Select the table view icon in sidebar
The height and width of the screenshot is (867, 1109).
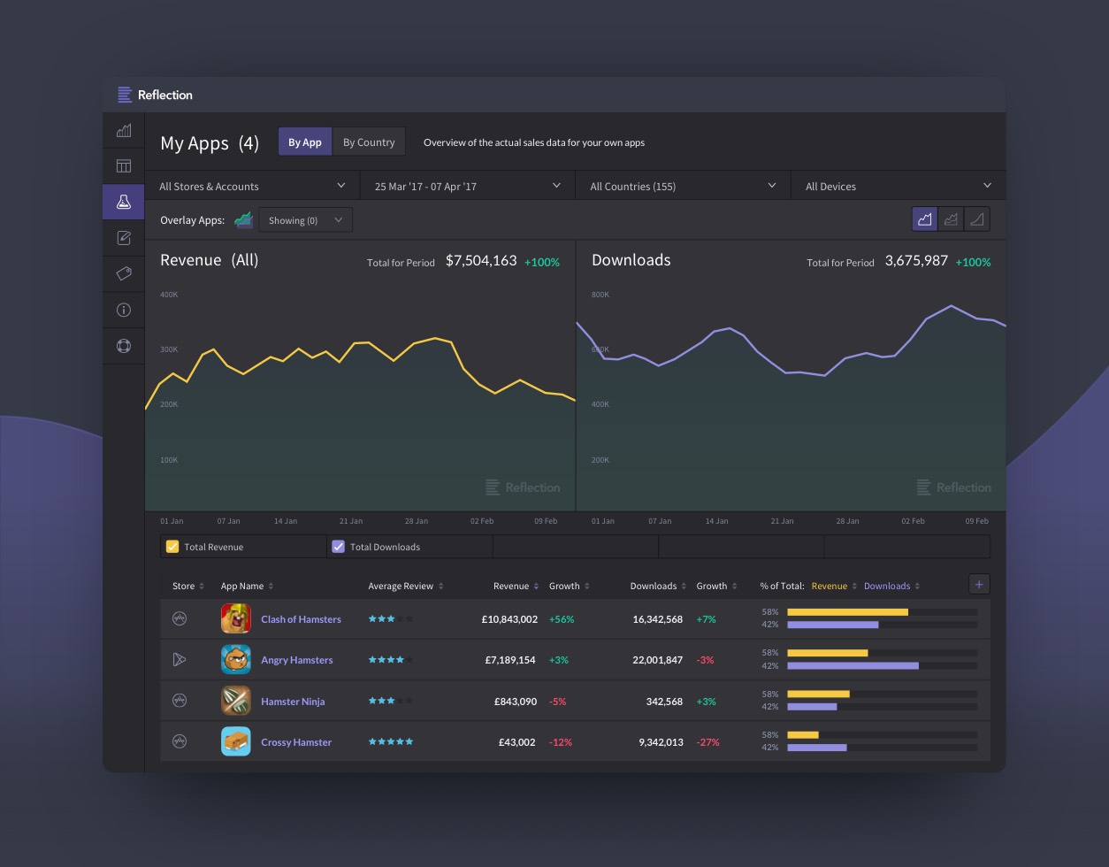click(124, 165)
